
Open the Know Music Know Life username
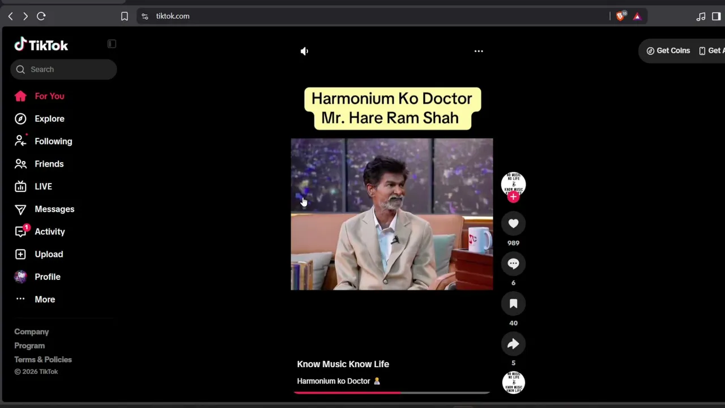[x=343, y=364]
